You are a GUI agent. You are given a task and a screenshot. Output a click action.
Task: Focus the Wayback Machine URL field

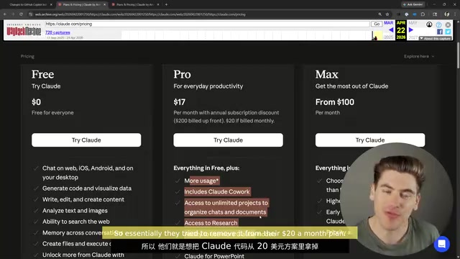pos(207,24)
